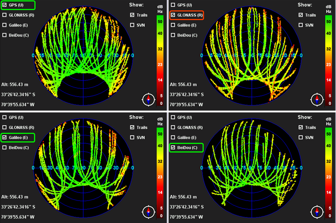Disable Trails in the Galileo panel

click(x=132, y=127)
